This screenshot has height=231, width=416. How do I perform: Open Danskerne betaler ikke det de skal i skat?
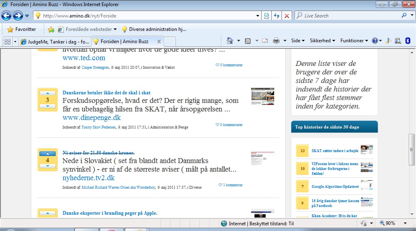click(106, 93)
